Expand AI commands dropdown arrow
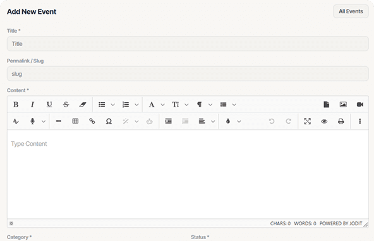The image size is (374, 241). coord(136,122)
